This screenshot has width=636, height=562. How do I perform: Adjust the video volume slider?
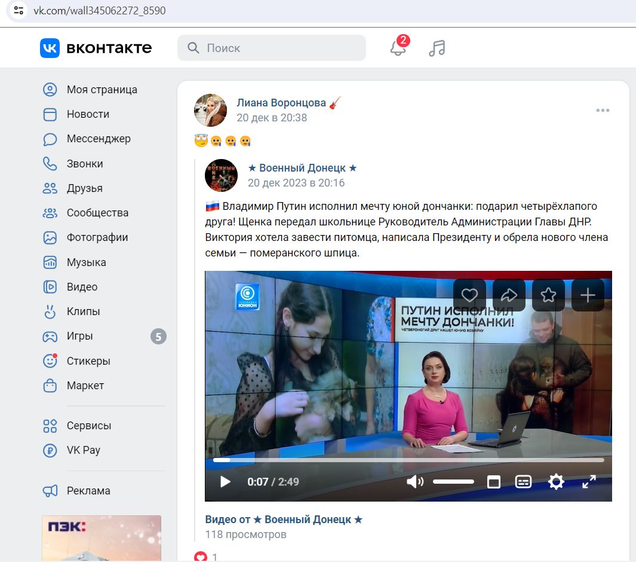[x=453, y=482]
